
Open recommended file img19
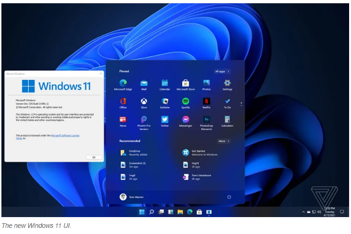(191, 165)
